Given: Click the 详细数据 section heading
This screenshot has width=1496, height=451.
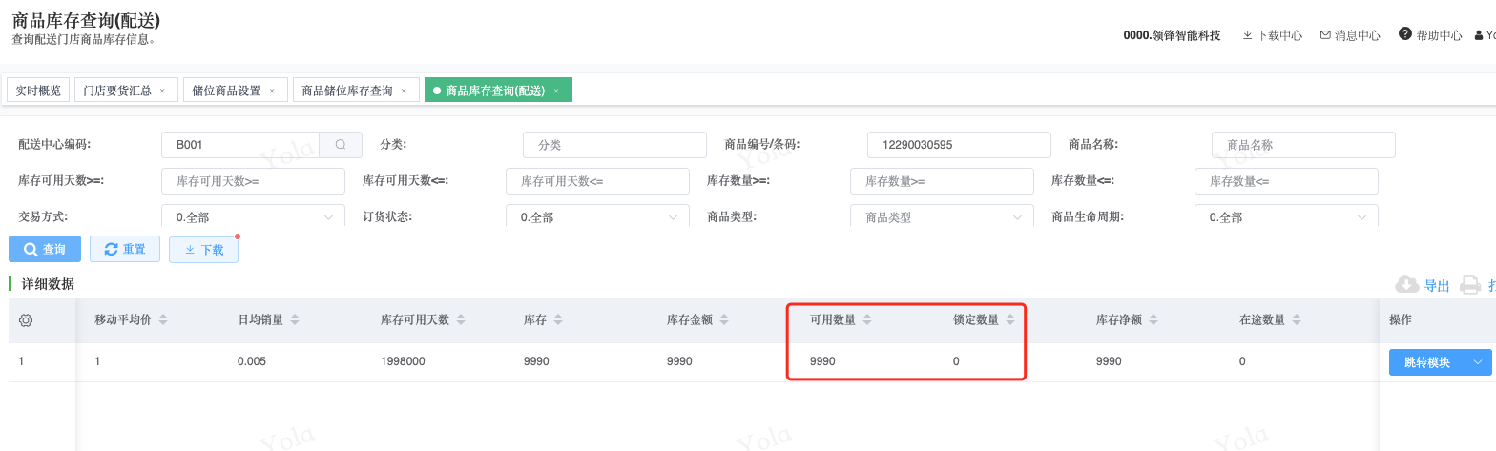Looking at the screenshot, I should pyautogui.click(x=48, y=283).
